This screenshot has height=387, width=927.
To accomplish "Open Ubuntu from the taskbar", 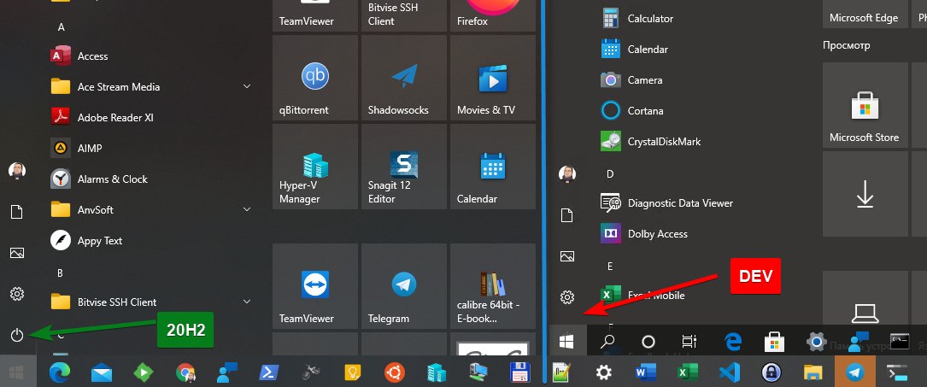I will (395, 372).
